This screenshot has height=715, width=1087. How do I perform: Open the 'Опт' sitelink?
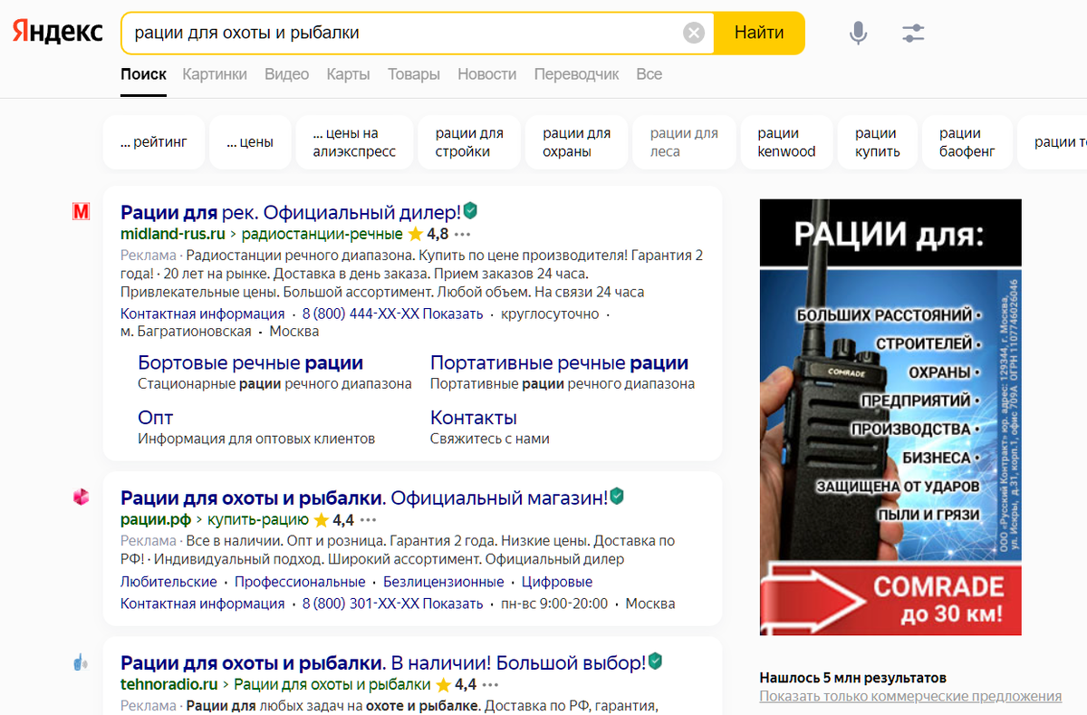click(155, 417)
